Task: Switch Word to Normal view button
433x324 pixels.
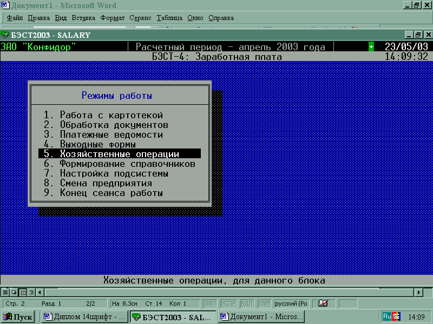Action: point(5,292)
